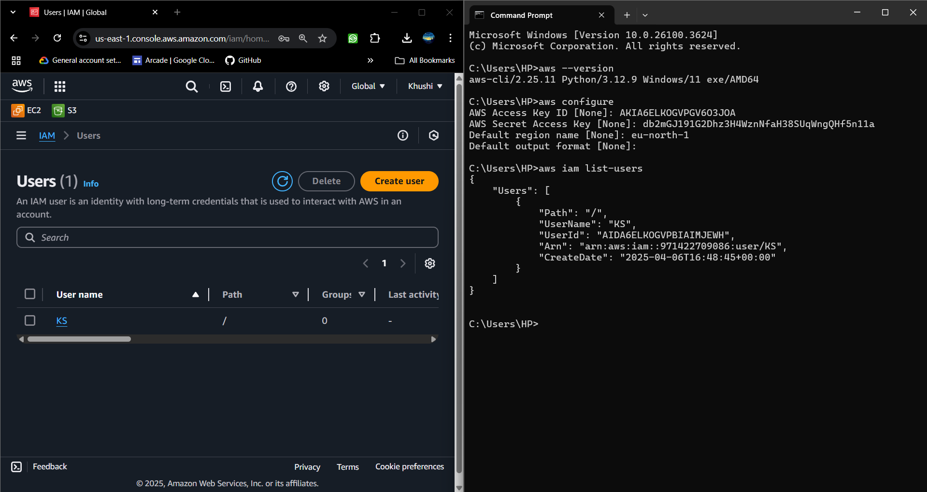Select the Command Prompt terminal tab
Viewport: 927px width, 492px height.
(542, 15)
